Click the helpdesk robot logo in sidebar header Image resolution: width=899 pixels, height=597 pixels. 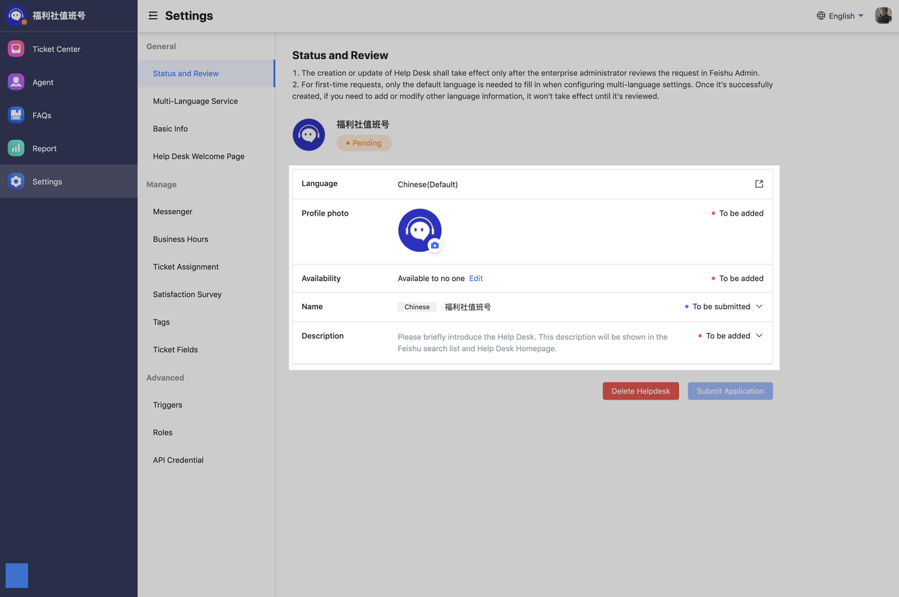click(15, 14)
